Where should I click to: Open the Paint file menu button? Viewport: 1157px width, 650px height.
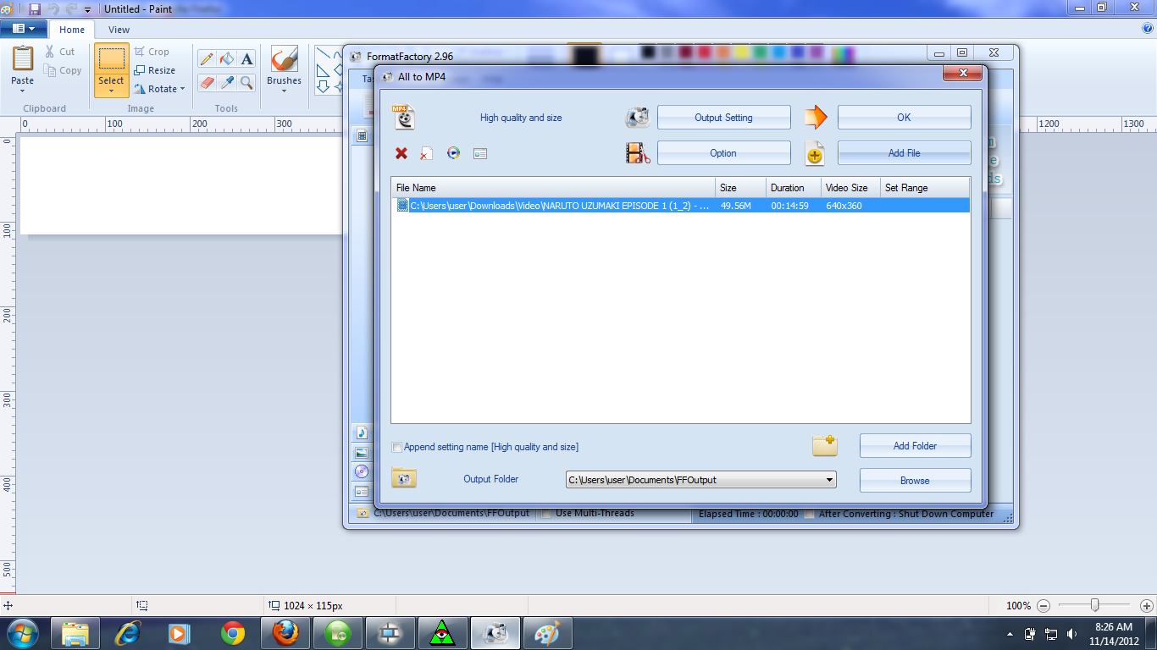point(24,29)
